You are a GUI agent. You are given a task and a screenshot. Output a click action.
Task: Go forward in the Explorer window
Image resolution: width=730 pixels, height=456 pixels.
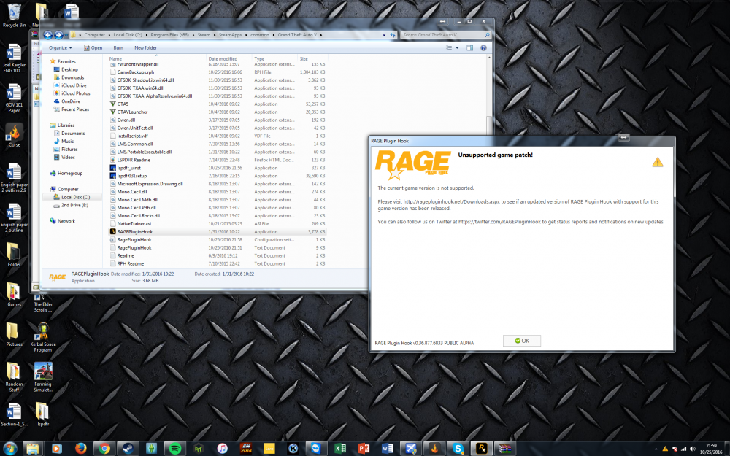(58, 35)
